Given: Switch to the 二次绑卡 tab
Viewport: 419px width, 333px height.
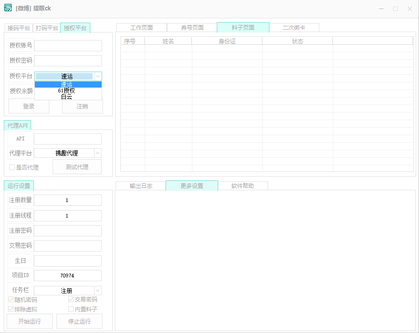Looking at the screenshot, I should (294, 28).
